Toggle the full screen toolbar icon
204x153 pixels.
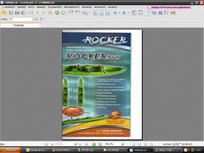pos(141,13)
